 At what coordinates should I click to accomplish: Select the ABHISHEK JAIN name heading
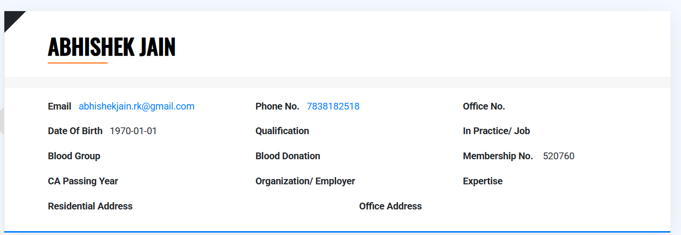tap(112, 47)
